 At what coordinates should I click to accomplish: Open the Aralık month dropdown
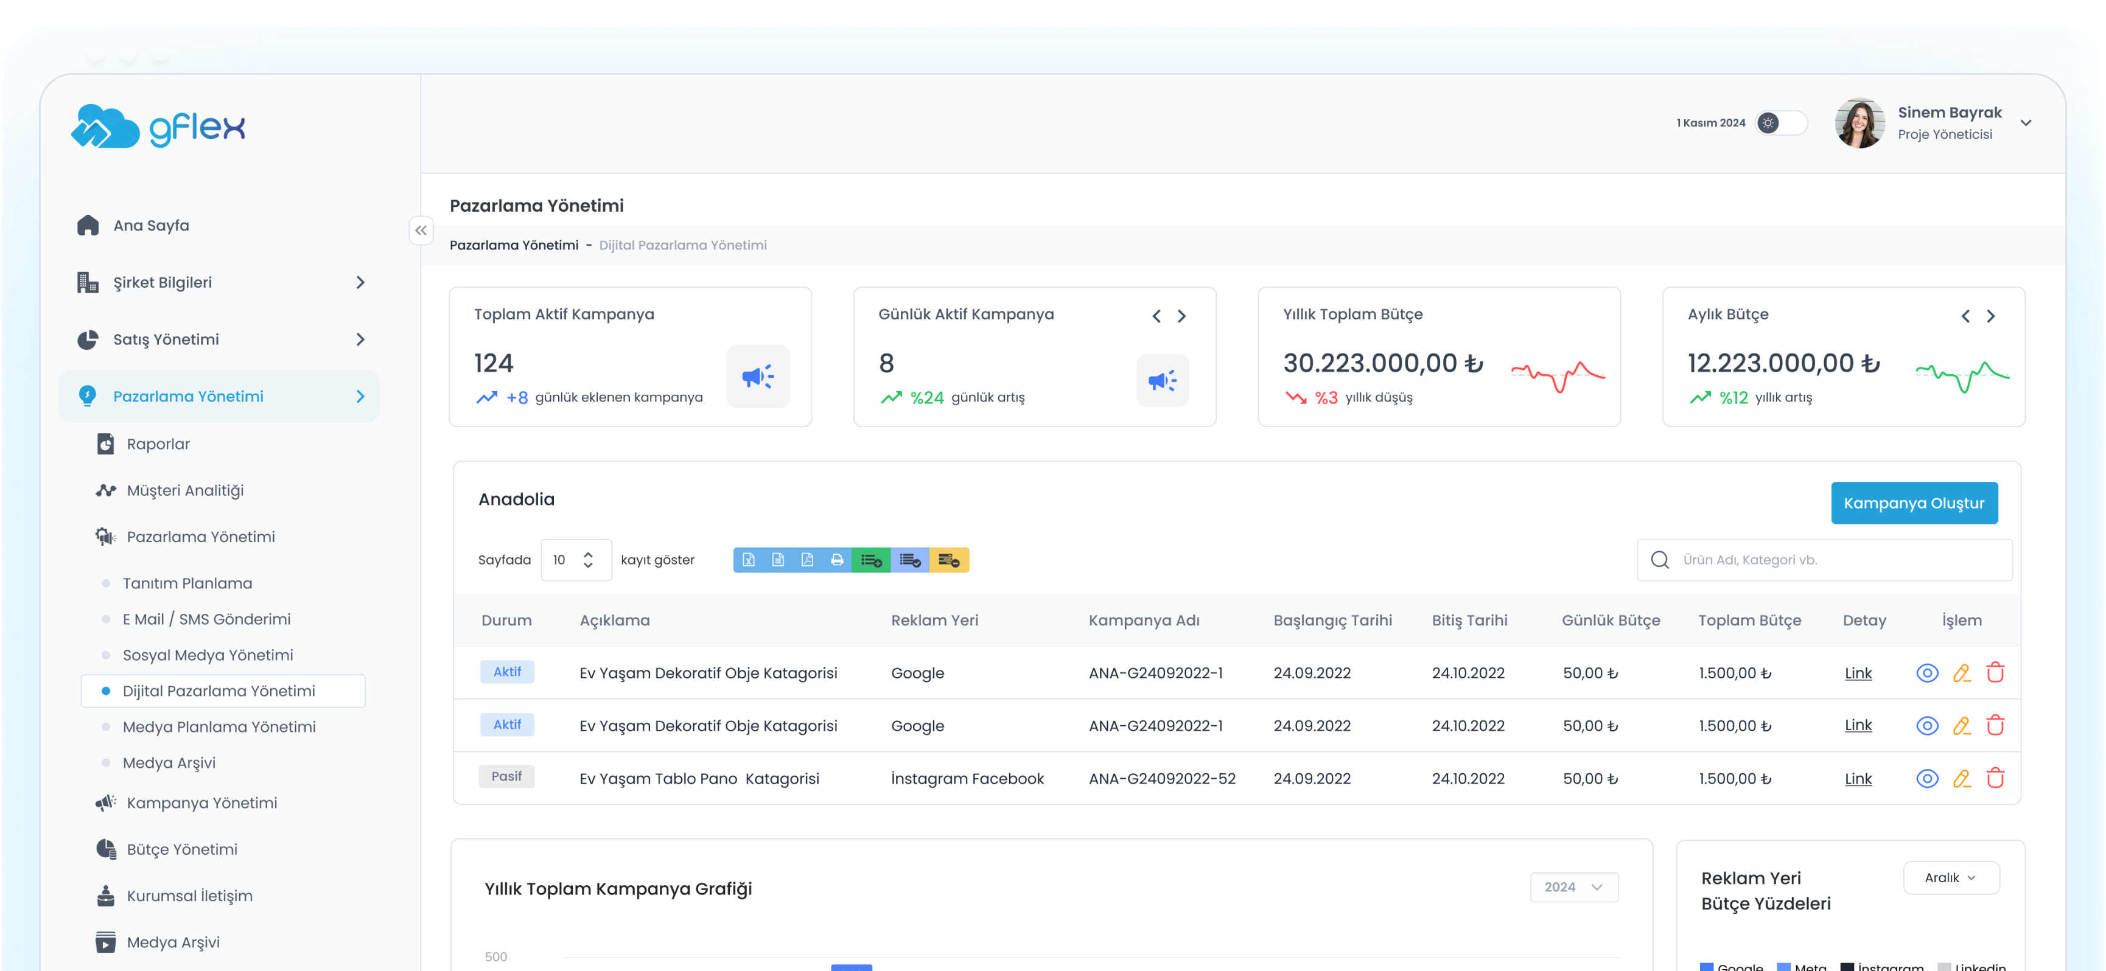[1951, 877]
